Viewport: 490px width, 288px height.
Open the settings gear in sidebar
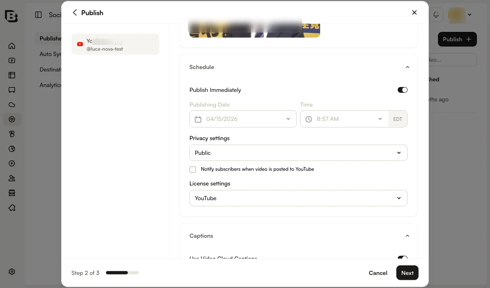(x=12, y=272)
